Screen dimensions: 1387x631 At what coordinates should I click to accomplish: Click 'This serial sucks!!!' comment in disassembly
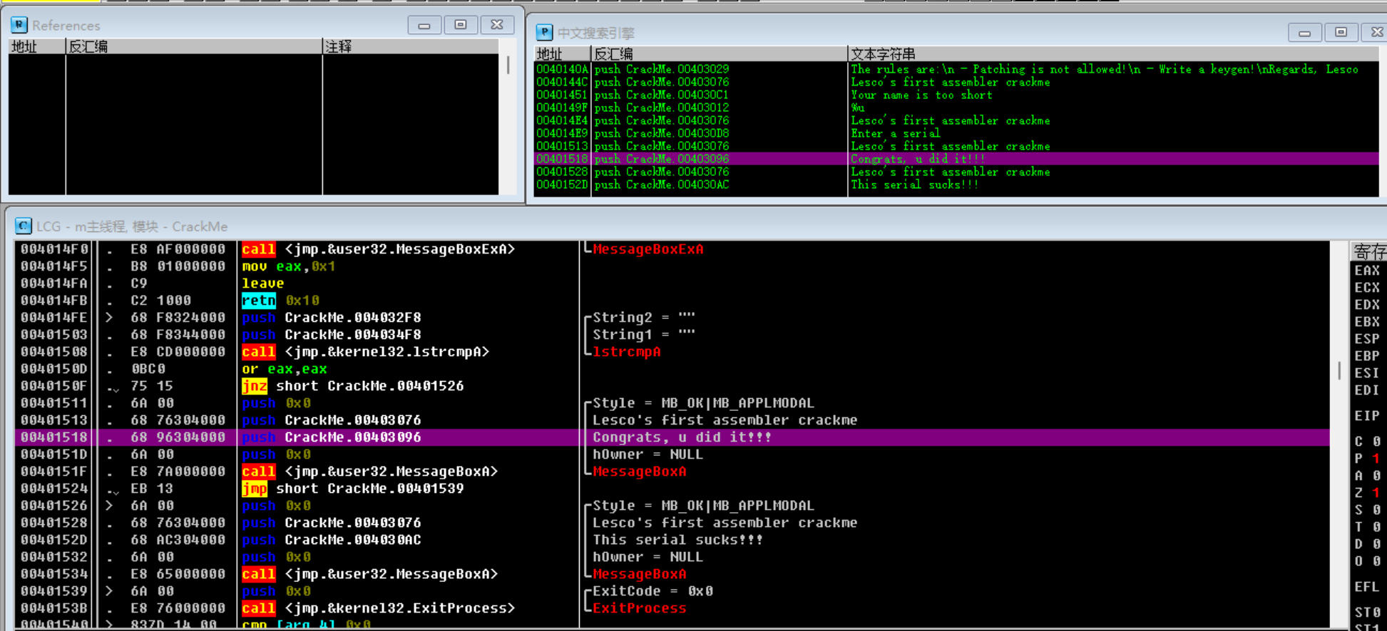point(677,539)
